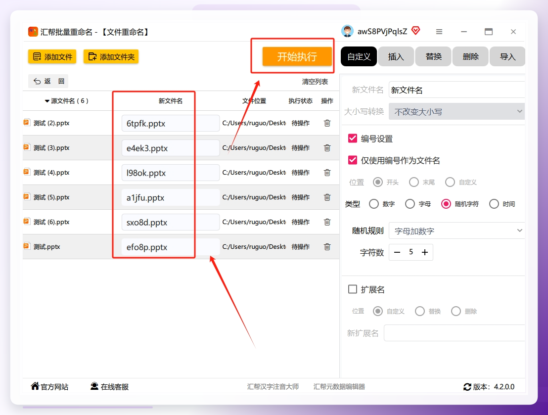Enable the 扩展名 checkbox
548x415 pixels.
click(353, 289)
